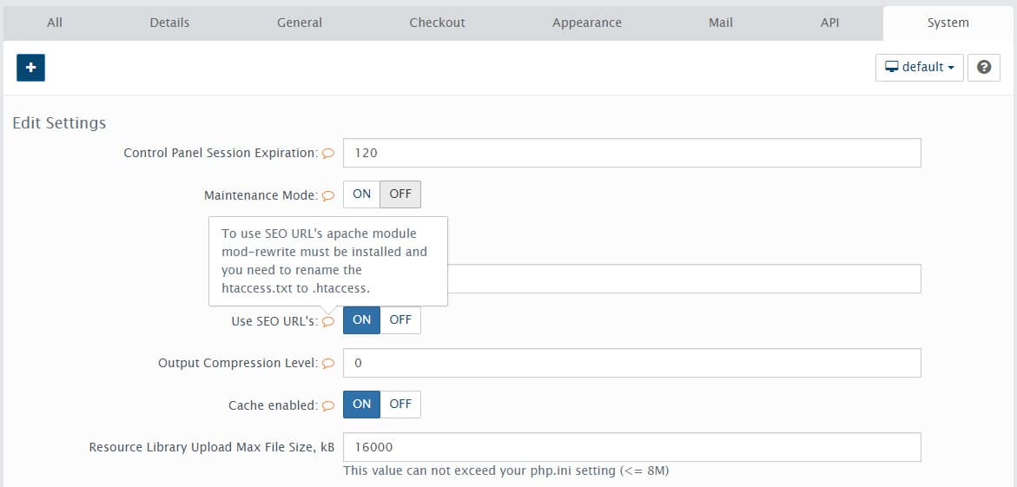Disable Cache enabled with OFF
The height and width of the screenshot is (487, 1017).
[400, 405]
